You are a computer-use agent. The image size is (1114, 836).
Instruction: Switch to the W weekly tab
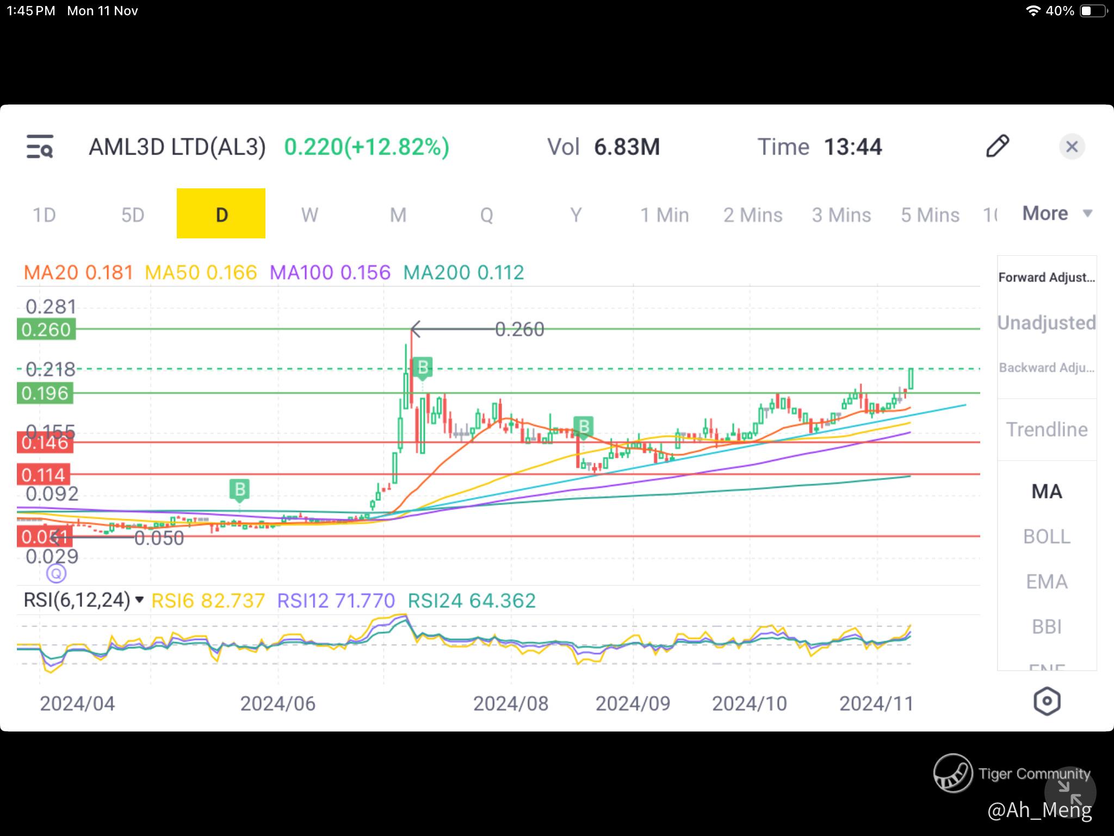310,214
